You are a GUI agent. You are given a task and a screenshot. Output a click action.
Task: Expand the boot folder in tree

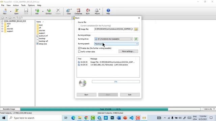tap(2, 24)
